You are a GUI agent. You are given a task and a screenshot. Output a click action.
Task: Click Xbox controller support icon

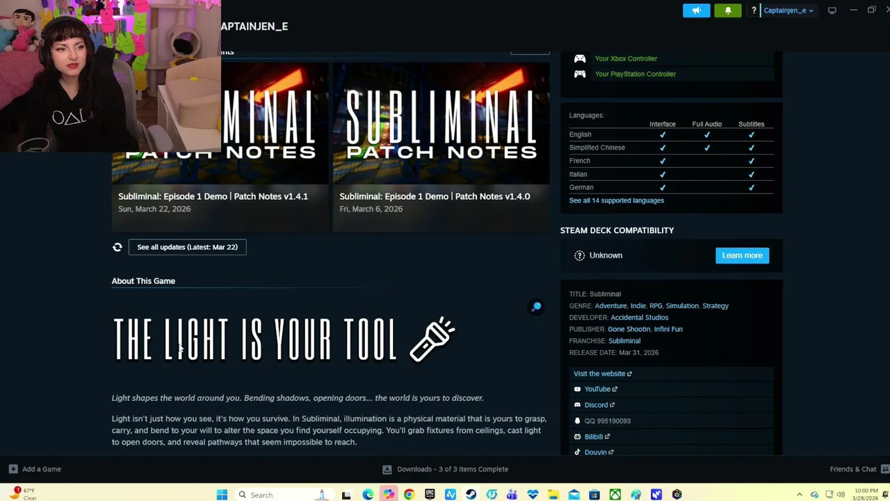pyautogui.click(x=579, y=58)
